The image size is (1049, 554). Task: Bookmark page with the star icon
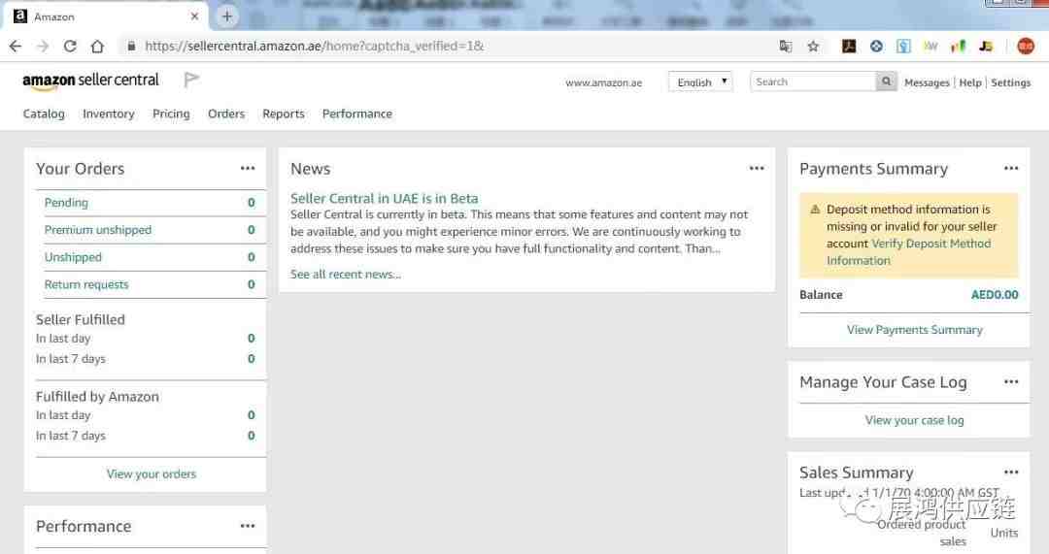pyautogui.click(x=813, y=47)
